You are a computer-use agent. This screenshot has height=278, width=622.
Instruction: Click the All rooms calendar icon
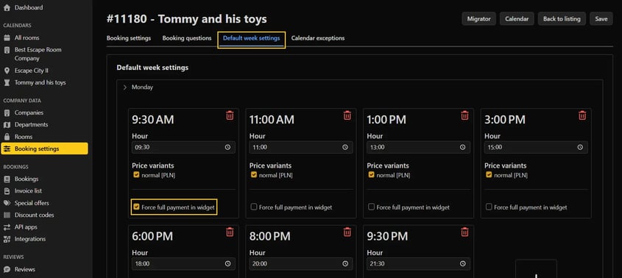tap(7, 38)
